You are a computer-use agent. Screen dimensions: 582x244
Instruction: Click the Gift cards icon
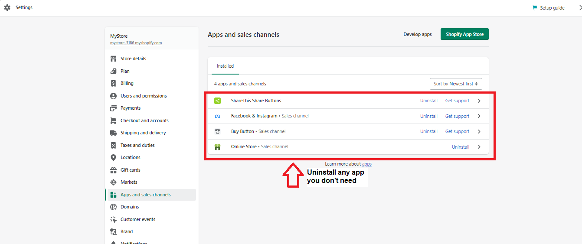(x=113, y=170)
